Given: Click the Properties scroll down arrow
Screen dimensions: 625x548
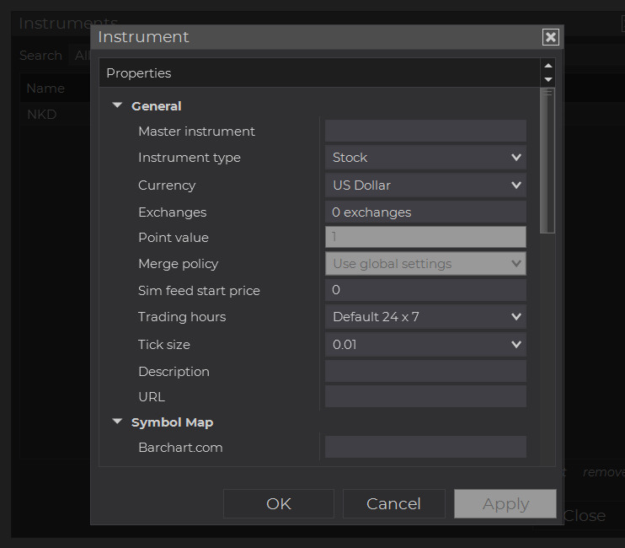Looking at the screenshot, I should (548, 79).
